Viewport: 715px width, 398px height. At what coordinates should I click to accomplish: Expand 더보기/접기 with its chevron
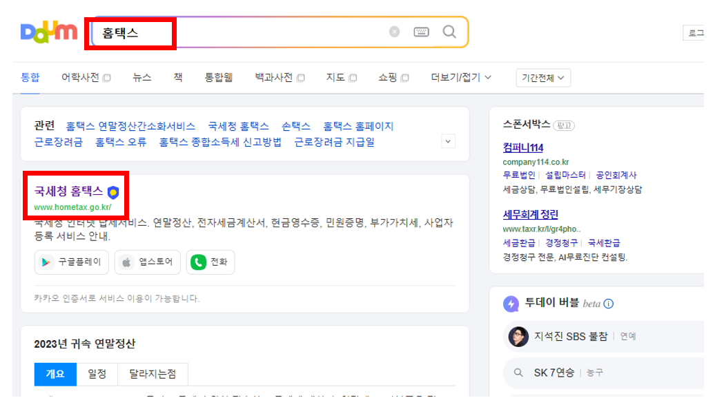(x=488, y=77)
